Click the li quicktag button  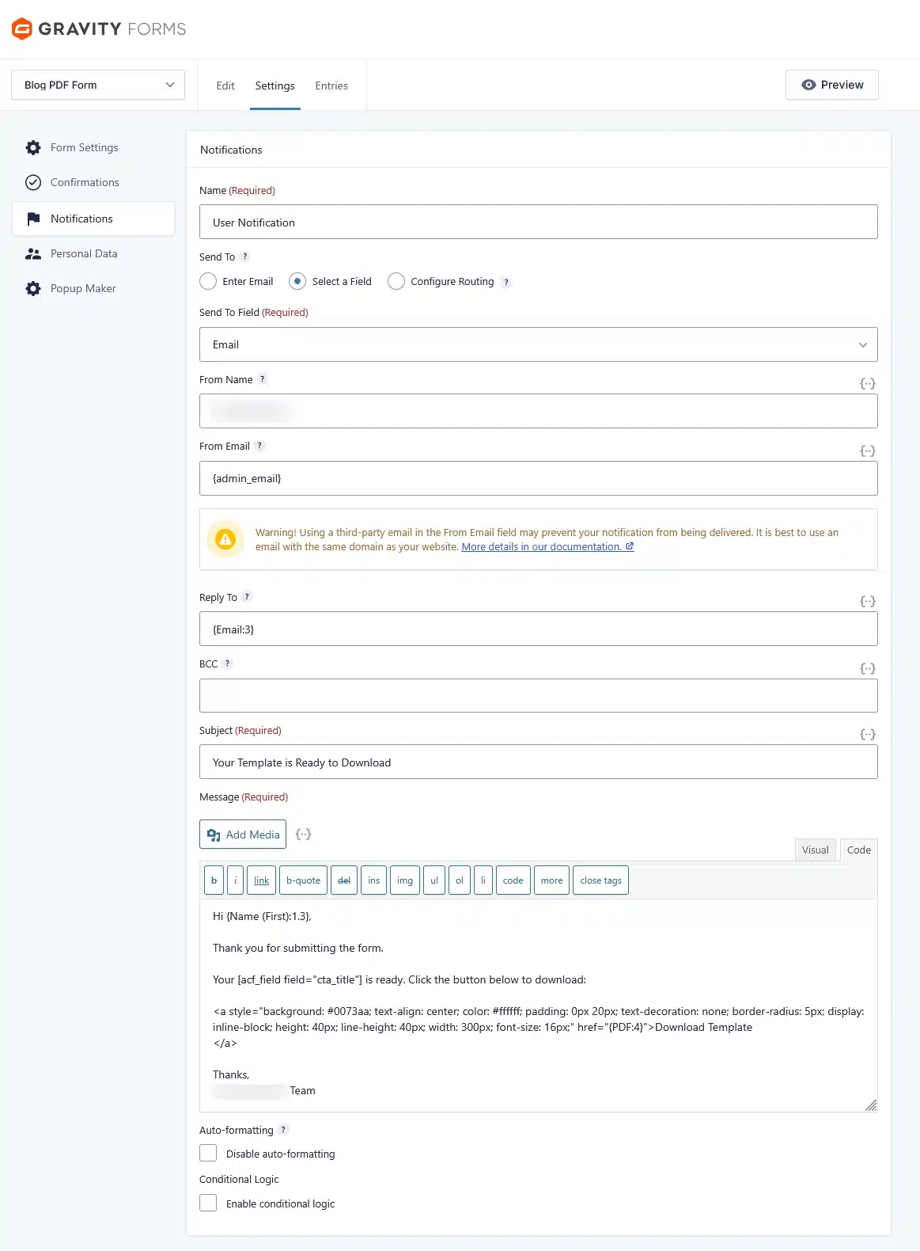[x=483, y=880]
